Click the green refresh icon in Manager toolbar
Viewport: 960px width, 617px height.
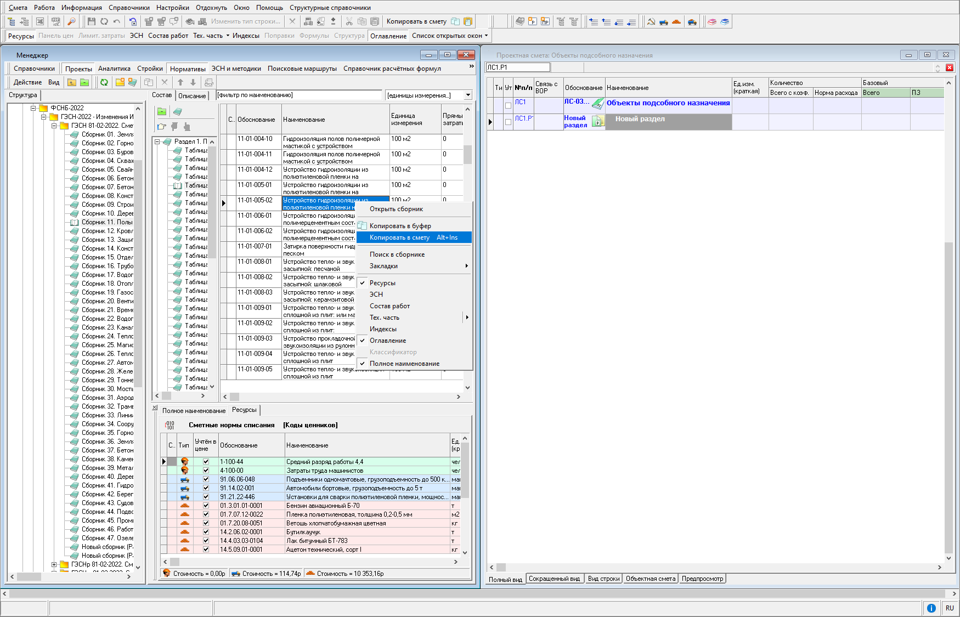tap(104, 82)
